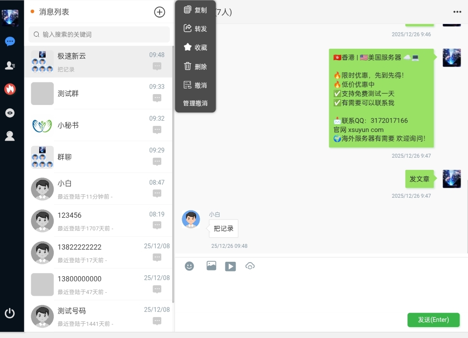Open the plus button to start new chat

click(160, 12)
